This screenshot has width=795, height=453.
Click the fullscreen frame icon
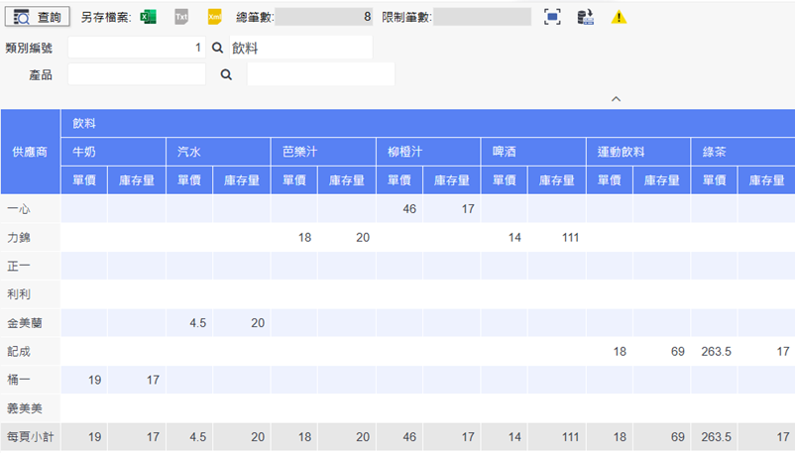point(552,17)
